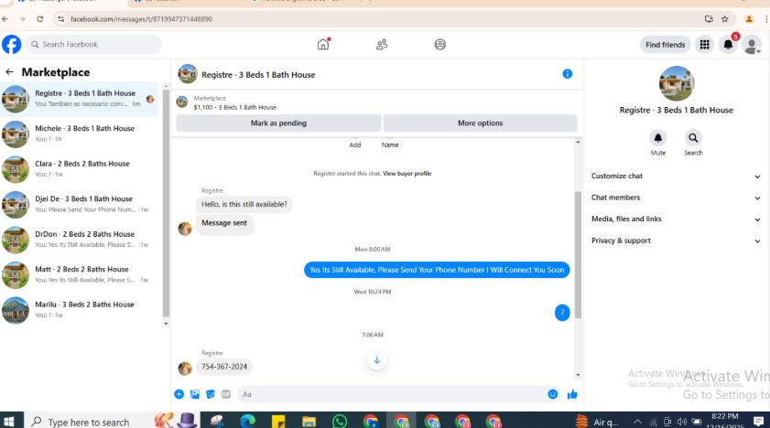
Task: Open Sticky Notes from taskbar
Action: (x=278, y=421)
